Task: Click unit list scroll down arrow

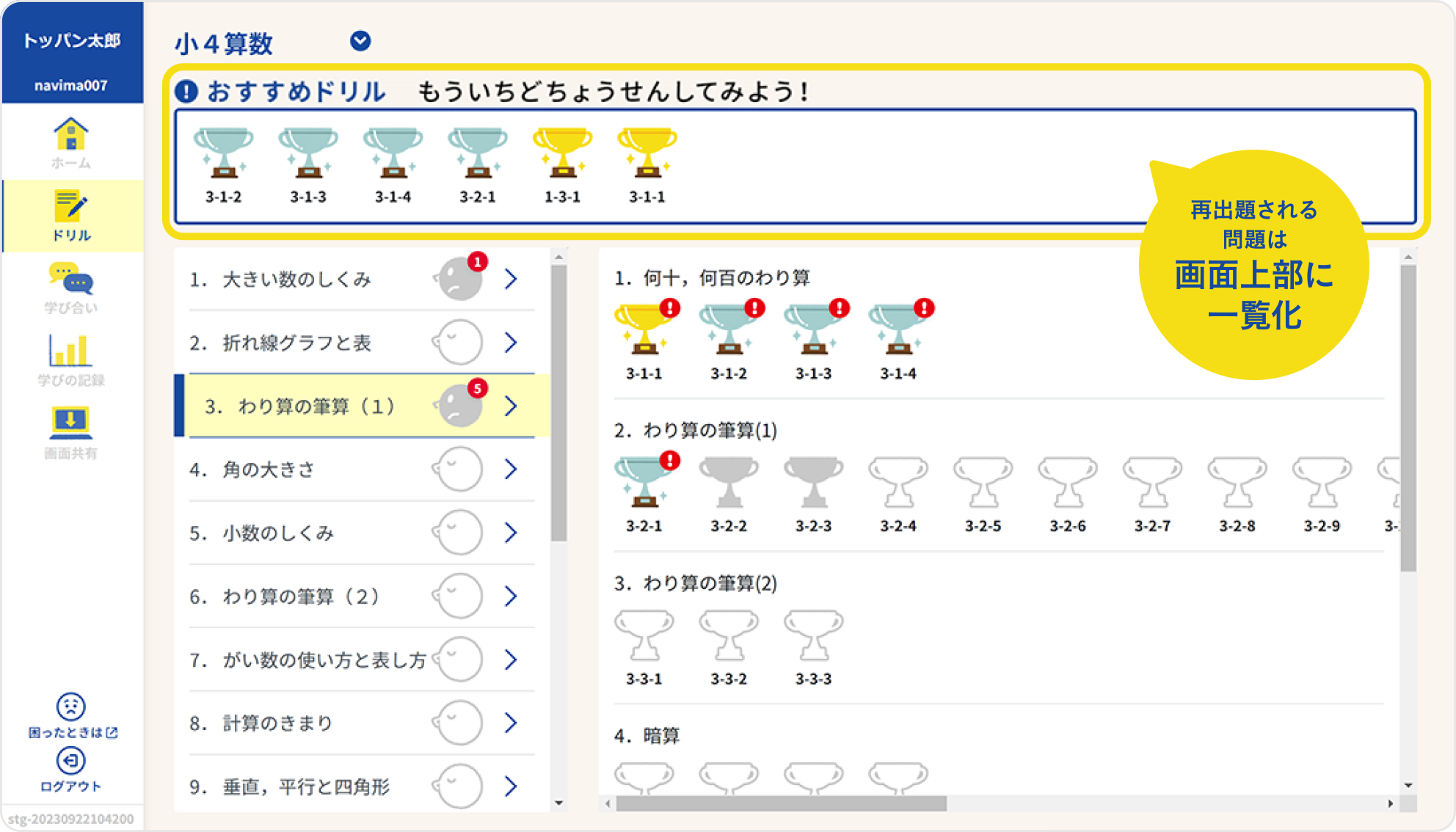Action: [559, 803]
